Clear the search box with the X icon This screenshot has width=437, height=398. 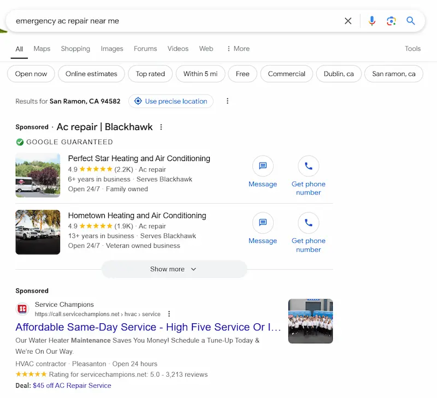coord(348,21)
